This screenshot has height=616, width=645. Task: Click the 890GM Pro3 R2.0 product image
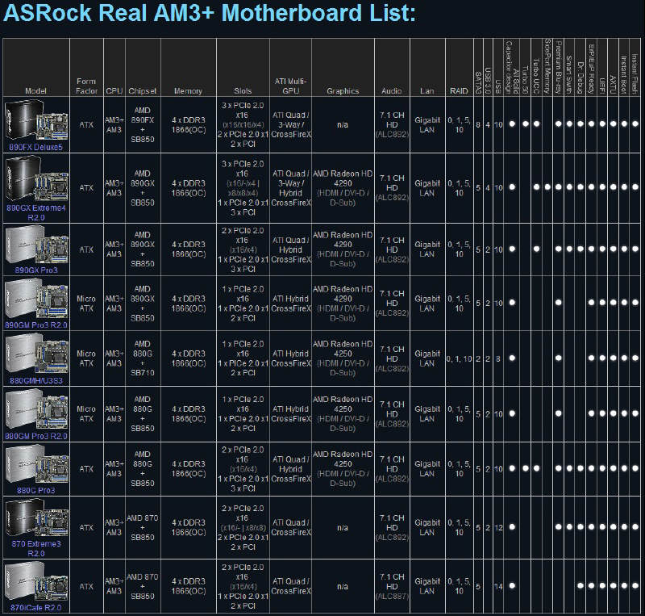click(x=36, y=299)
